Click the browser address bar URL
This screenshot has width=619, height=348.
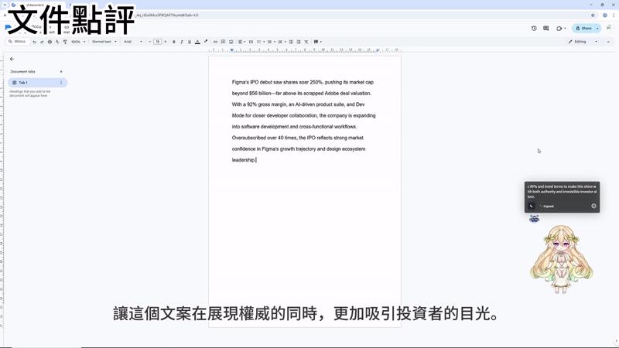pyautogui.click(x=167, y=15)
